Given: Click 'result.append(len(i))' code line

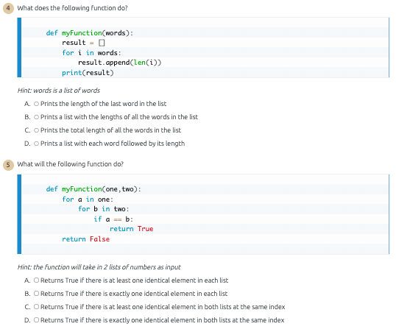Looking at the screenshot, I should pos(119,63).
